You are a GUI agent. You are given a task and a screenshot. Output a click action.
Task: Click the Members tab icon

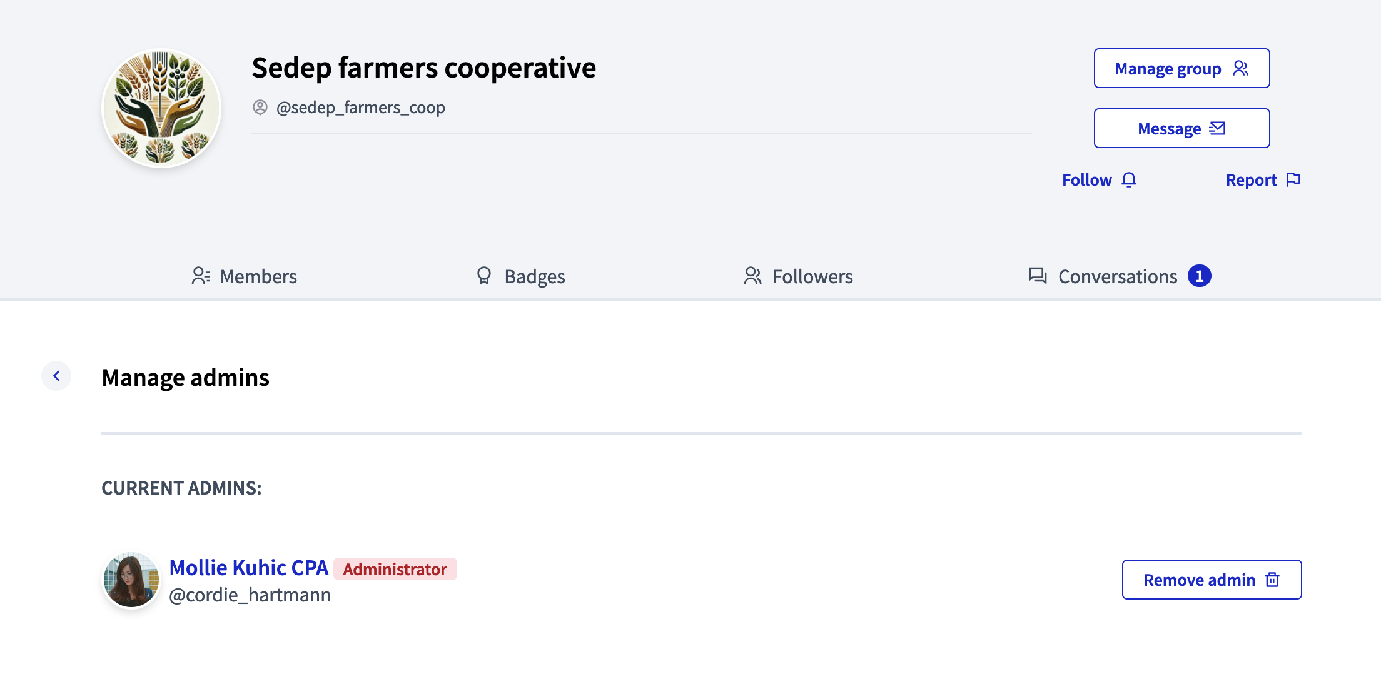coord(202,275)
